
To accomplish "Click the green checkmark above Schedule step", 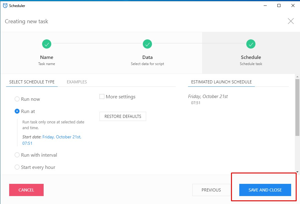I will coord(251,44).
